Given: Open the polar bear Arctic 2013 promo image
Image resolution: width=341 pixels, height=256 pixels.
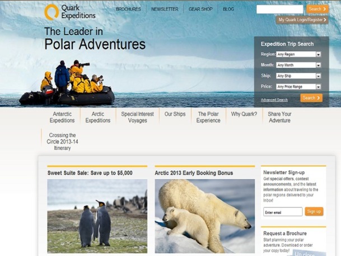Looking at the screenshot, I should pyautogui.click(x=204, y=216).
